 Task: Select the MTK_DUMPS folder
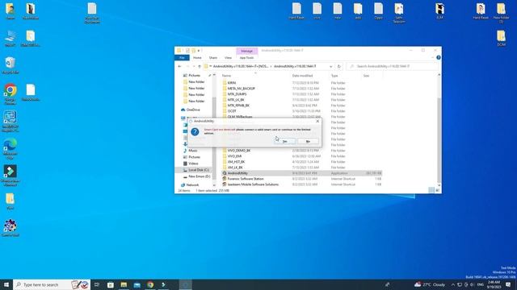click(237, 94)
